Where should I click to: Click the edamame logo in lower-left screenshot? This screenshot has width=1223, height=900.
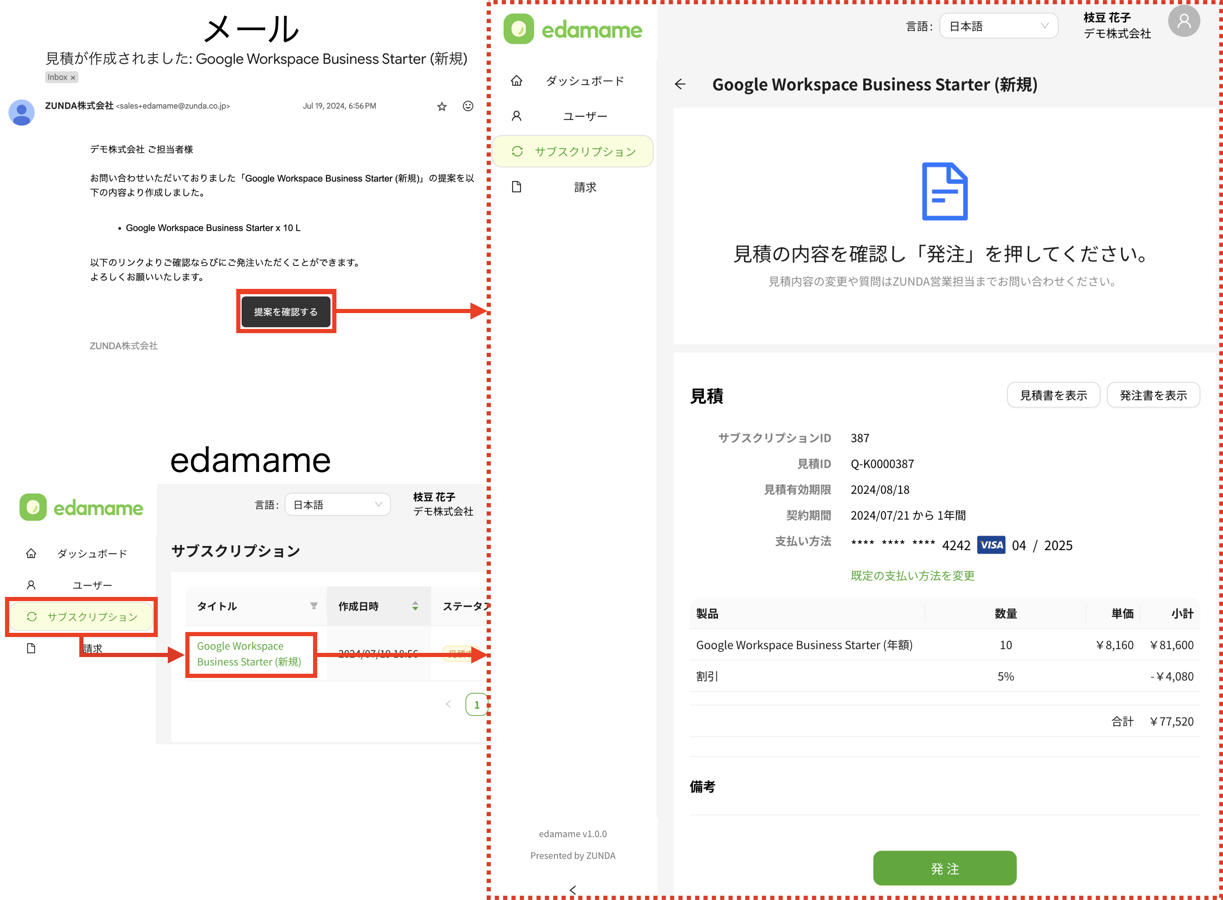[81, 507]
